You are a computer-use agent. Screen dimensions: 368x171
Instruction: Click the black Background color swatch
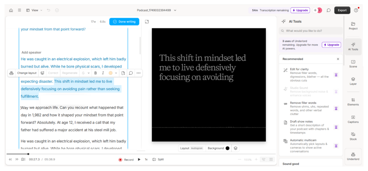click(x=227, y=148)
